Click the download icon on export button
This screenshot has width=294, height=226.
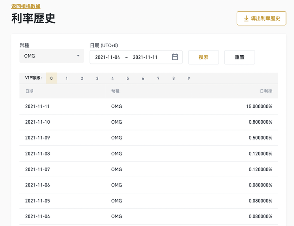click(x=246, y=19)
